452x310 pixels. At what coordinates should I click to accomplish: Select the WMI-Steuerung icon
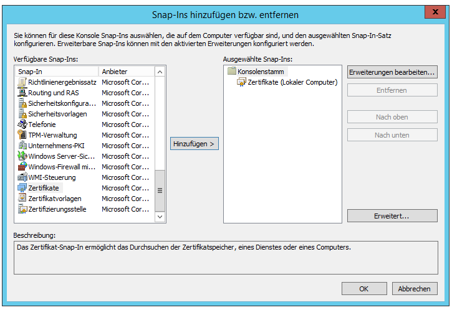click(22, 177)
